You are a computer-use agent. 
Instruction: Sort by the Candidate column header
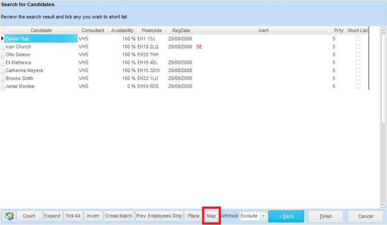click(41, 30)
